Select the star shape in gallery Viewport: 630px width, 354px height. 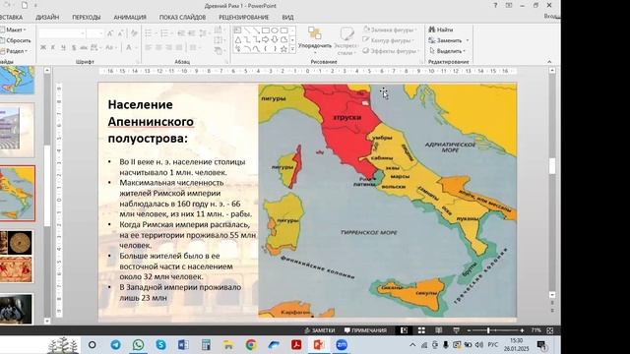(284, 49)
